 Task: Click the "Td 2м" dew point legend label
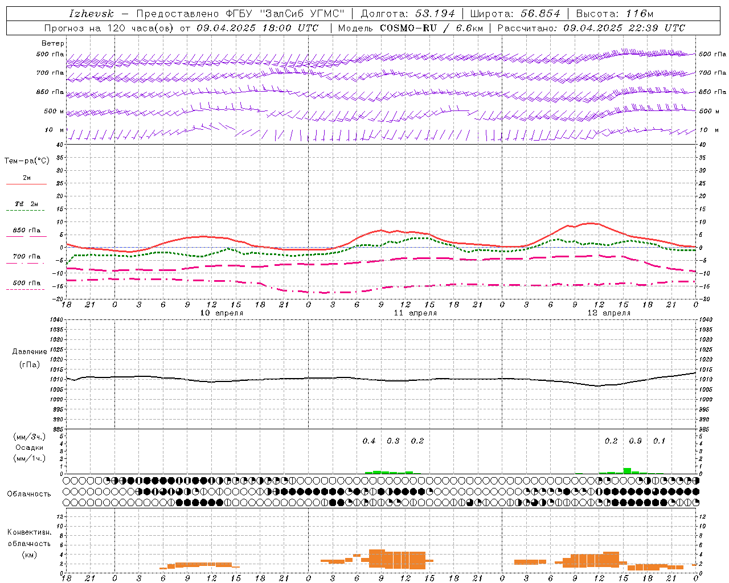pyautogui.click(x=27, y=204)
